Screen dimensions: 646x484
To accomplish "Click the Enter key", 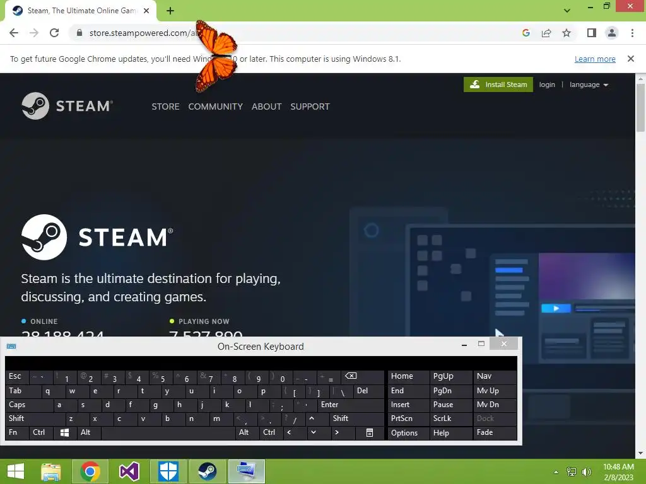I will pos(351,405).
